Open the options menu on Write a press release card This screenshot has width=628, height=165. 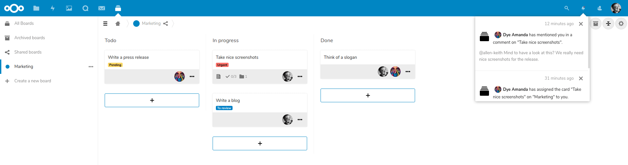tap(192, 76)
